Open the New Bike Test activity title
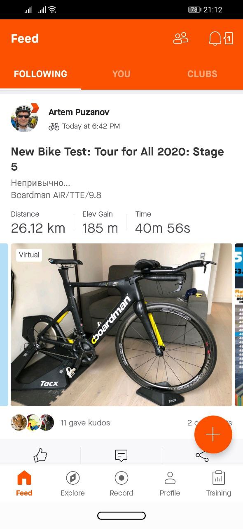Screen dimensions: 243x529 coord(117,159)
